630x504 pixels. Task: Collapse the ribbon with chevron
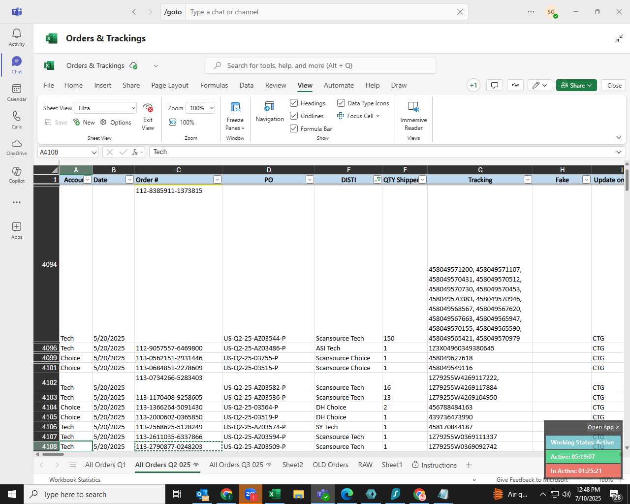pos(619,138)
